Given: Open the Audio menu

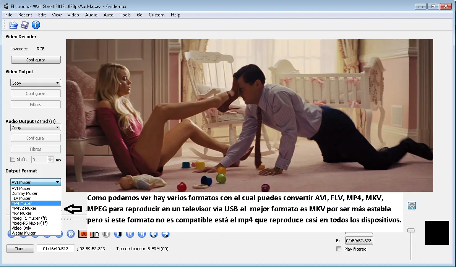Looking at the screenshot, I should click(91, 15).
